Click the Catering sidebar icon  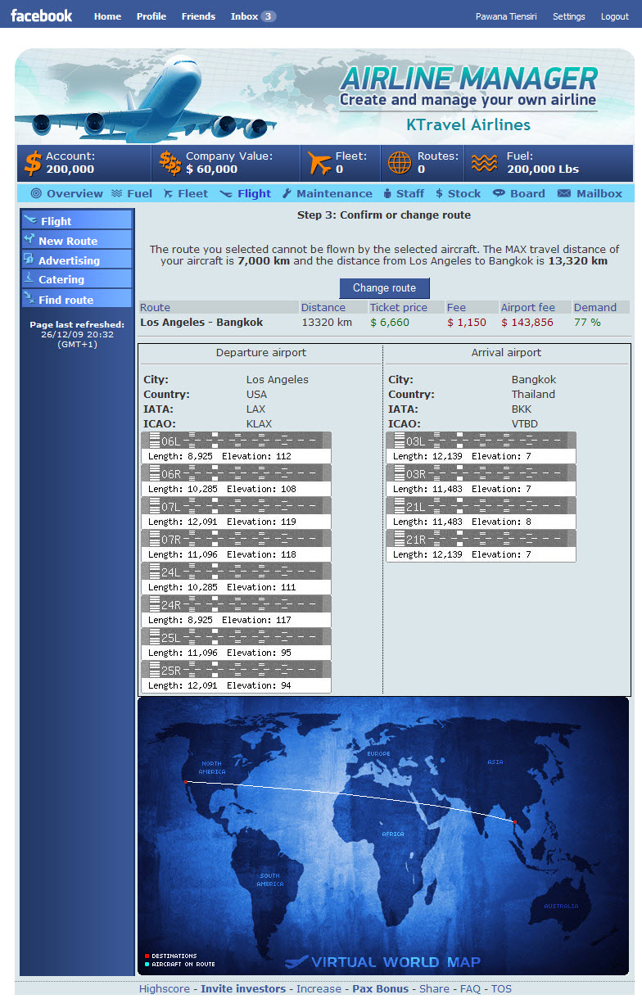point(29,278)
